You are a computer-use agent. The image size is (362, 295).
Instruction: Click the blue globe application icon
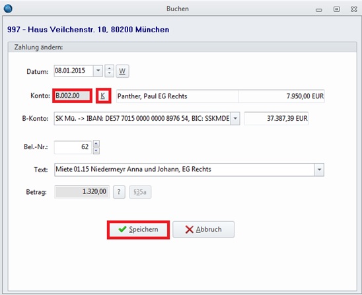(x=8, y=9)
